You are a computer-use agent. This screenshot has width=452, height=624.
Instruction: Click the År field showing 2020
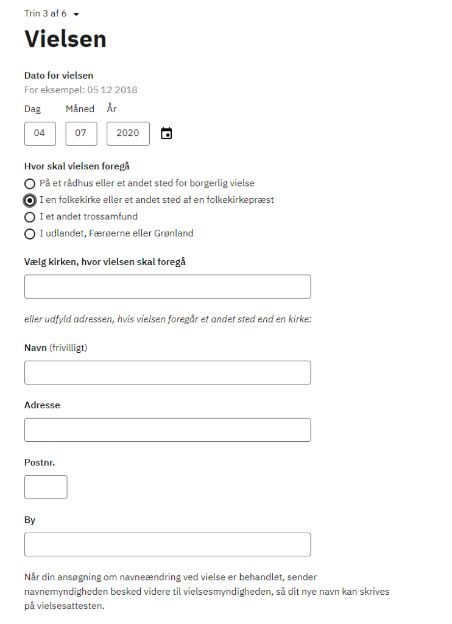coord(128,133)
